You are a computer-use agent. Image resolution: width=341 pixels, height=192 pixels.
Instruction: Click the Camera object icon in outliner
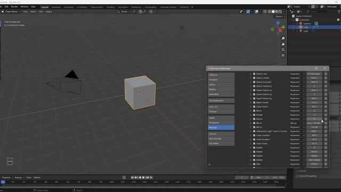tap(301, 23)
